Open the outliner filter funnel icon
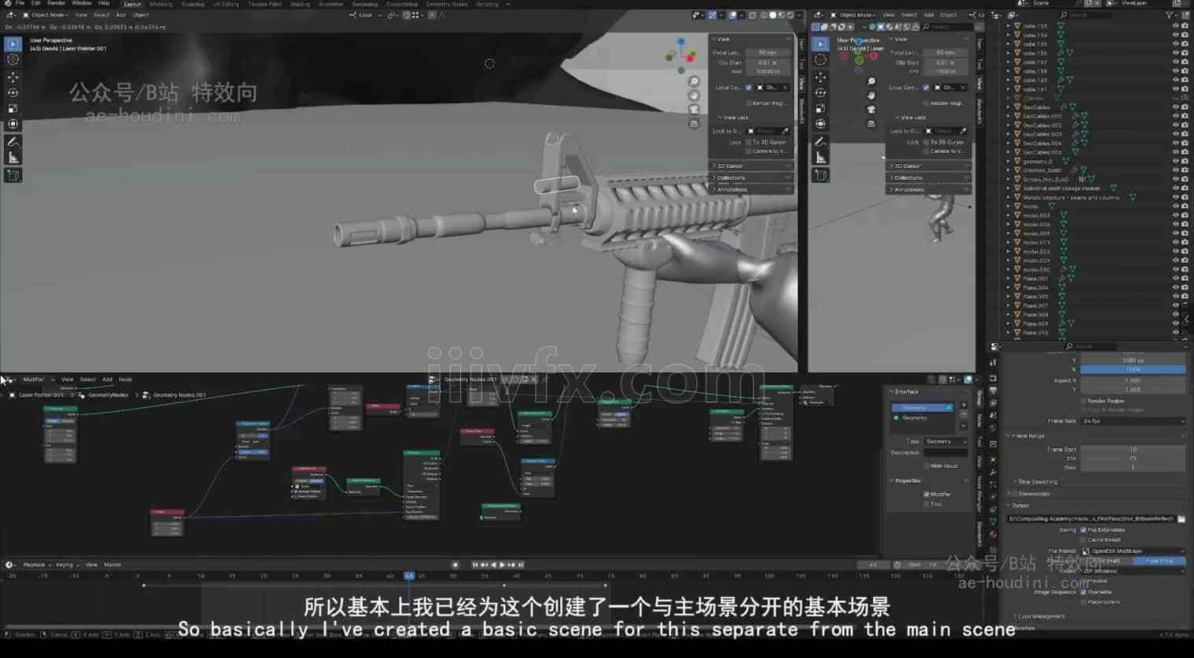Image resolution: width=1194 pixels, height=658 pixels. 1170,15
